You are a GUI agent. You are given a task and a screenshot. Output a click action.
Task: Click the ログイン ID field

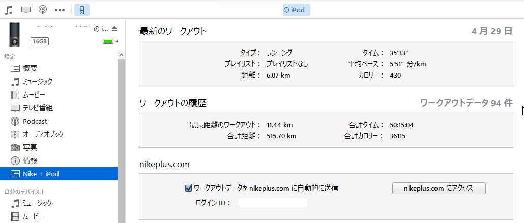(272, 203)
